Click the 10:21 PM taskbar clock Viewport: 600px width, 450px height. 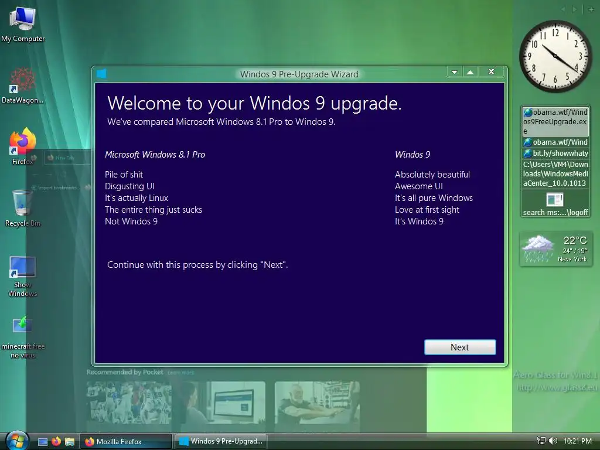[x=577, y=441]
